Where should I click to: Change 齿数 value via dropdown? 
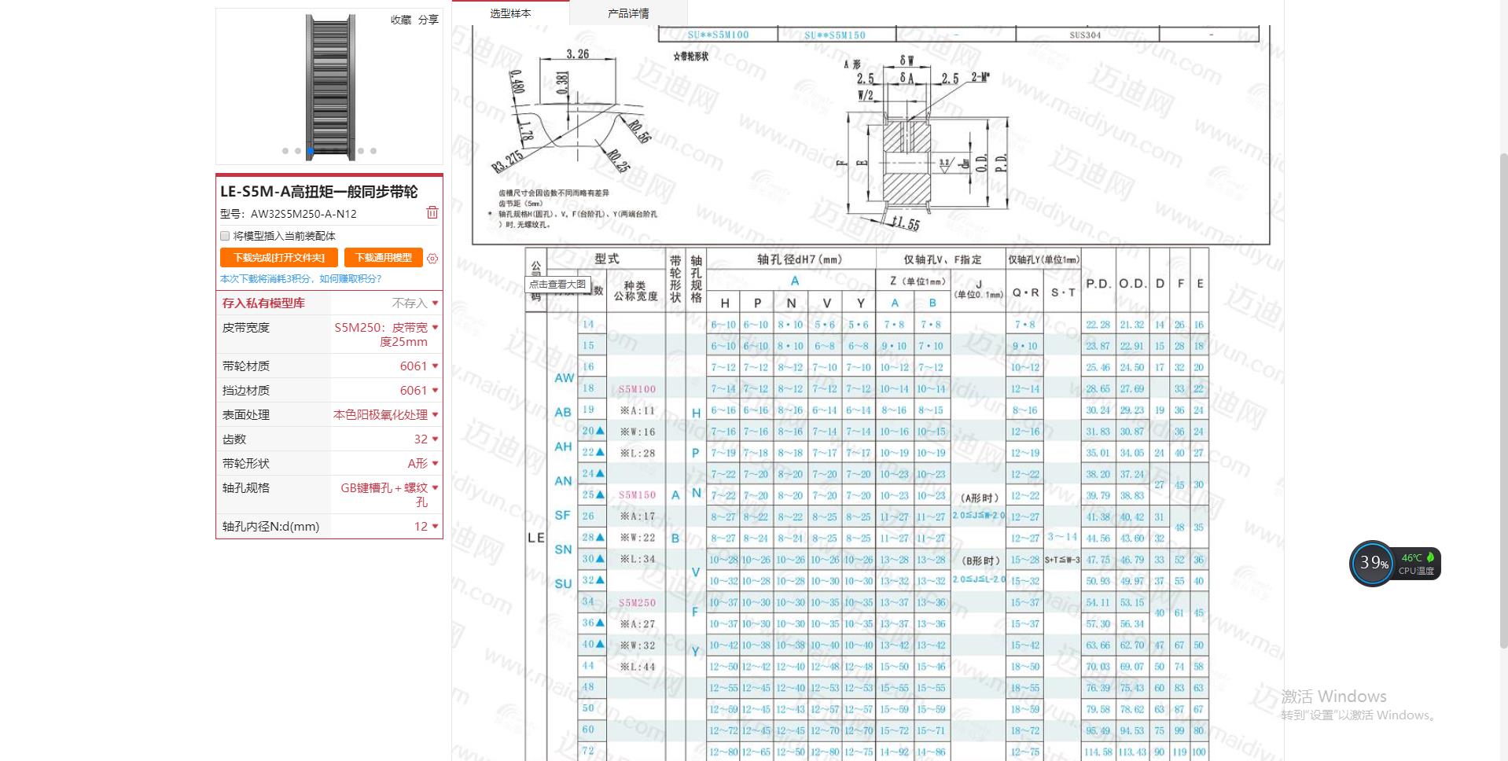tap(386, 439)
